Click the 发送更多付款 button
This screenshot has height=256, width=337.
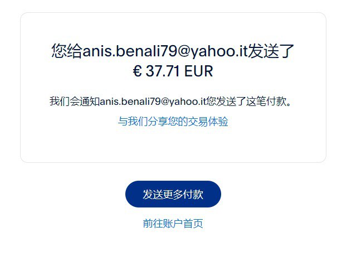pos(173,194)
